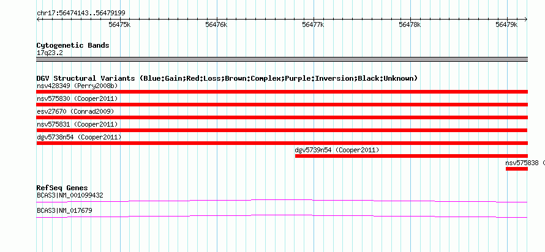This screenshot has width=545, height=252.
Task: Click the esv27670 (Conrad2009) red bar
Action: click(x=282, y=117)
